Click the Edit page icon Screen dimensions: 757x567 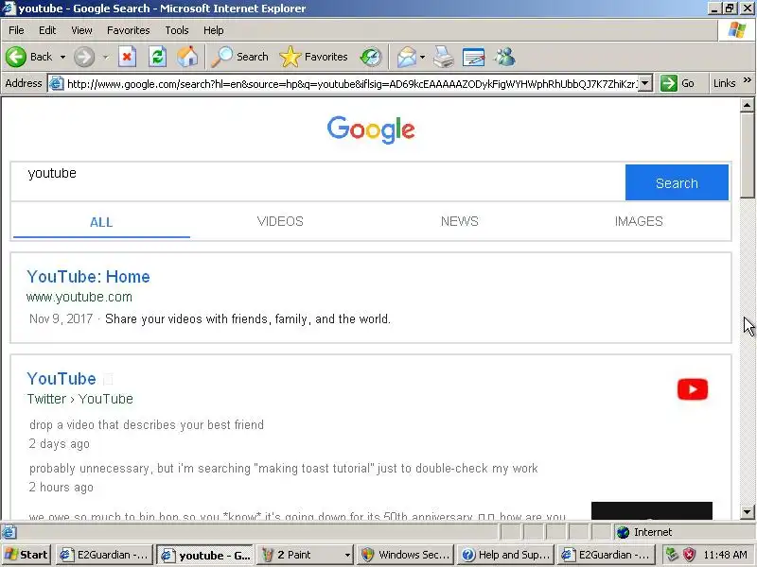(x=474, y=57)
